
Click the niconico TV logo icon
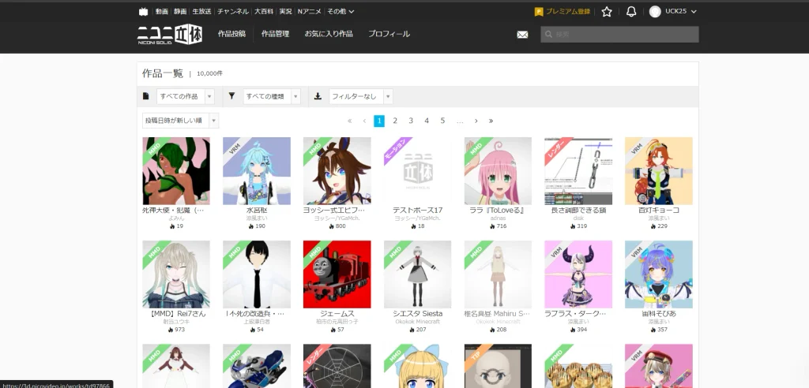[x=143, y=11]
